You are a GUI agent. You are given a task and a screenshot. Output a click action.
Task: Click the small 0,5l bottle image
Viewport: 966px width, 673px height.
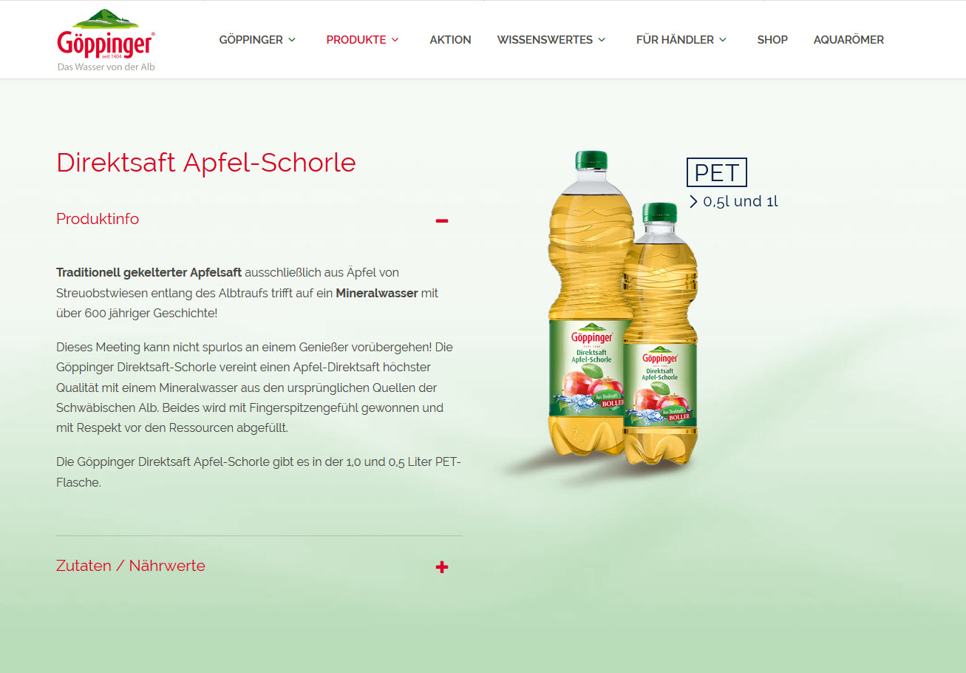pos(661,333)
